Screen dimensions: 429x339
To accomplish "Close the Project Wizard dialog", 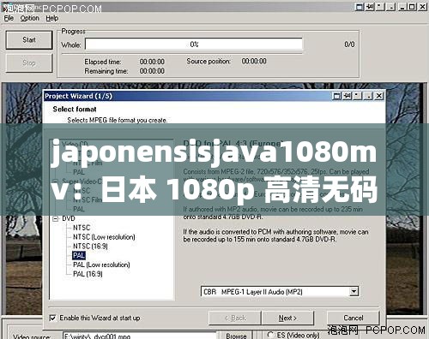I will [379, 96].
